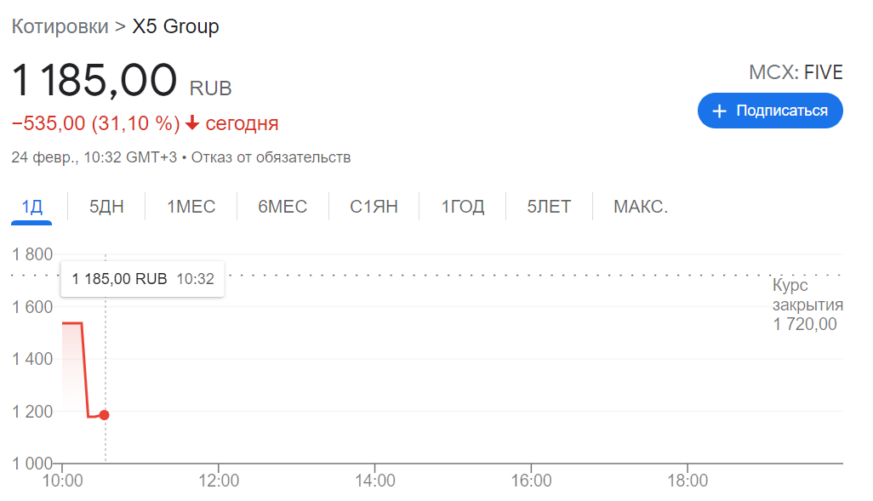Click the plus icon in Подписаться button

point(720,111)
